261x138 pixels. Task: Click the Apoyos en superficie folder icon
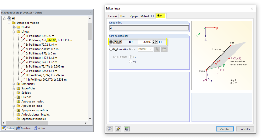[x=19, y=110]
